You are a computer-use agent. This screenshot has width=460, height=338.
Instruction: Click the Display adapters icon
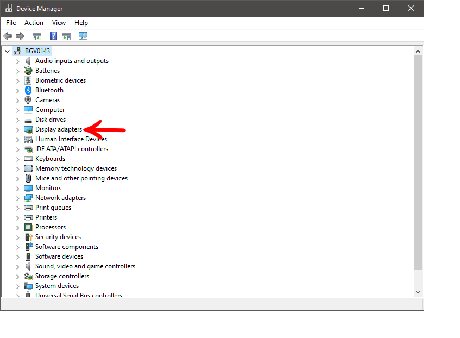[28, 129]
